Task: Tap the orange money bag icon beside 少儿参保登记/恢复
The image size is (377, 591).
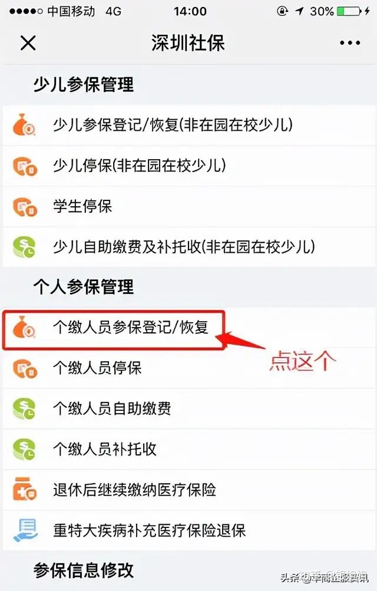Action: [x=24, y=125]
